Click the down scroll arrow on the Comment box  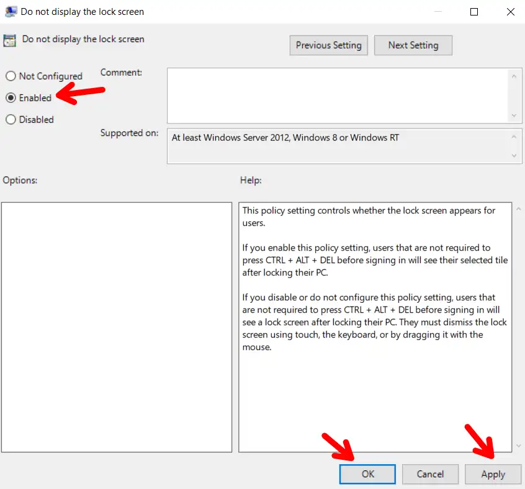514,116
